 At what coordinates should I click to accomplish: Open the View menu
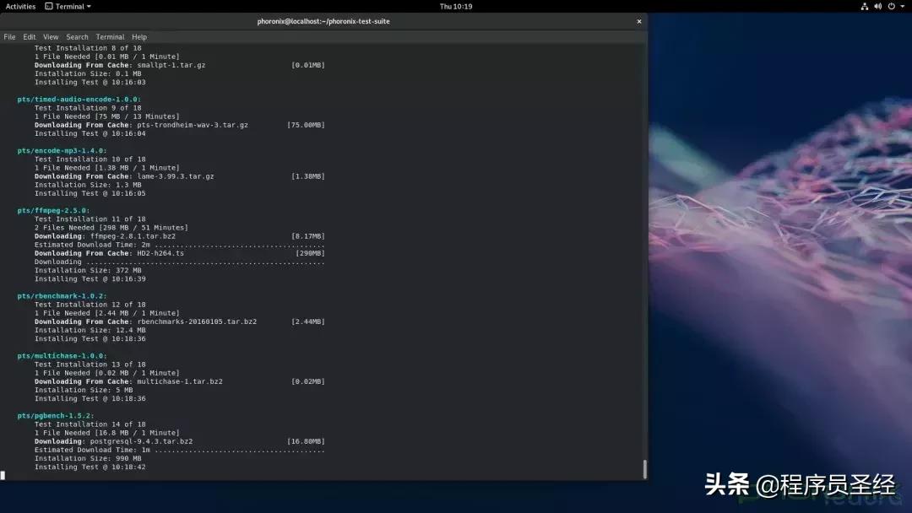(x=51, y=36)
